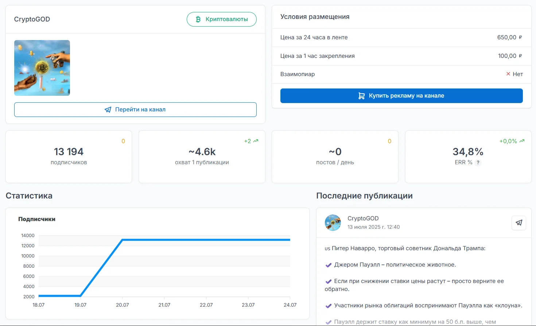Click the +2 reach trend indicator
Image resolution: width=536 pixels, height=326 pixels.
251,141
